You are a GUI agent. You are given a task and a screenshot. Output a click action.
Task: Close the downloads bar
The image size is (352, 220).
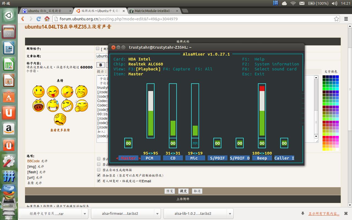click(x=346, y=213)
